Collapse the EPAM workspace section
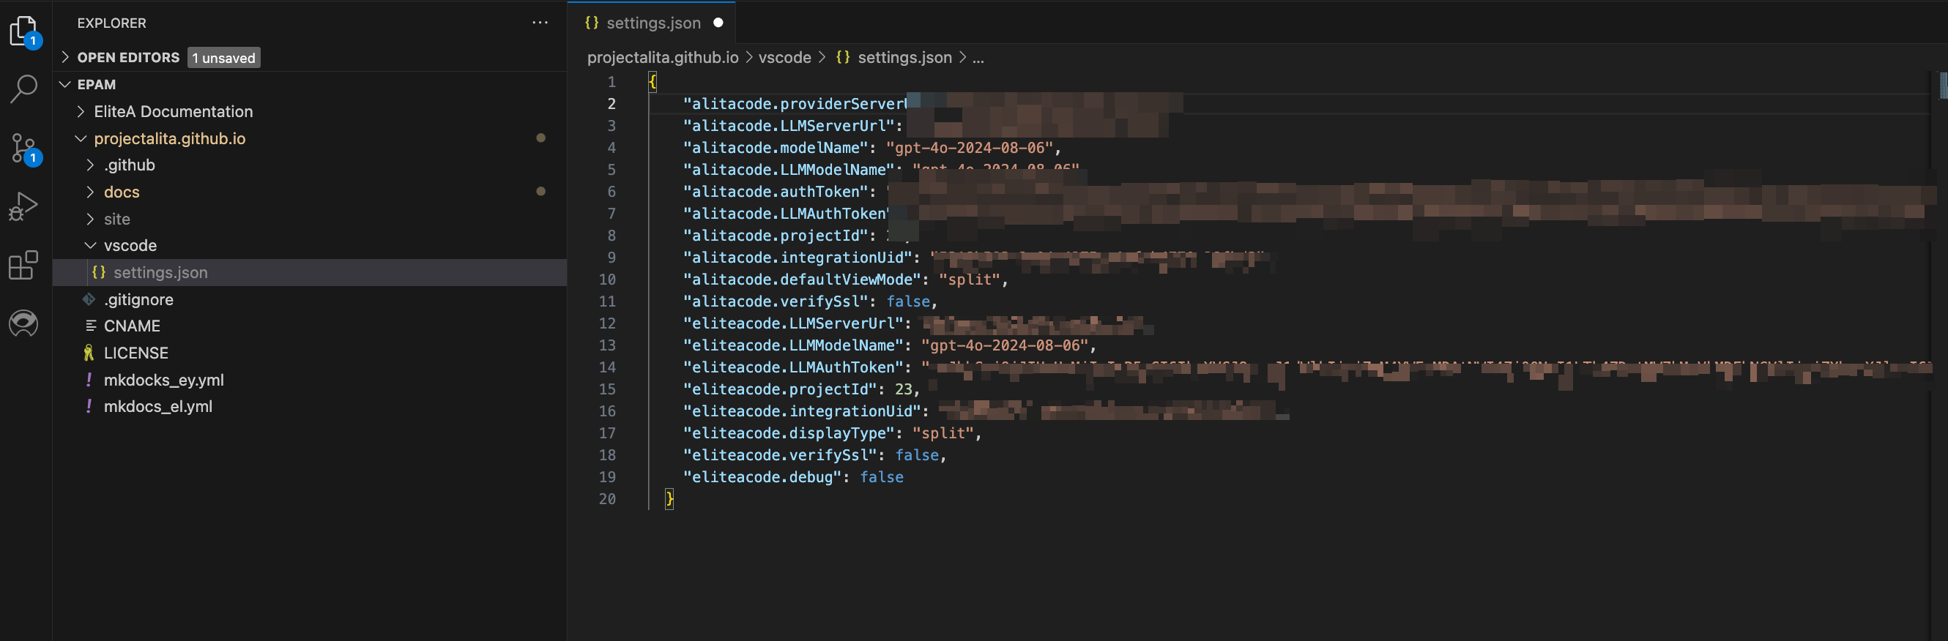This screenshot has width=1948, height=641. point(65,84)
